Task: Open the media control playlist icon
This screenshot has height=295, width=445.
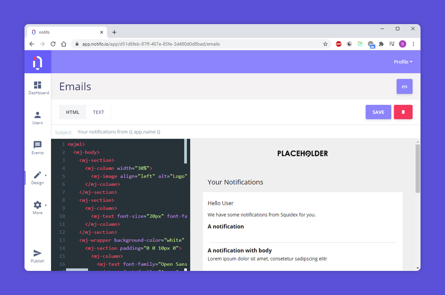Action: click(x=392, y=44)
